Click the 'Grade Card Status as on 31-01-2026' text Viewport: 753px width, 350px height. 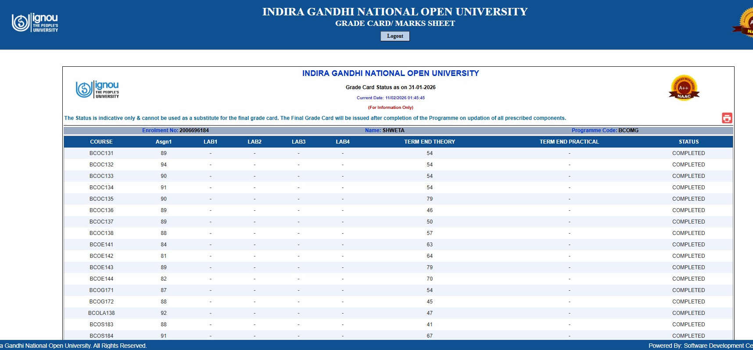point(391,87)
